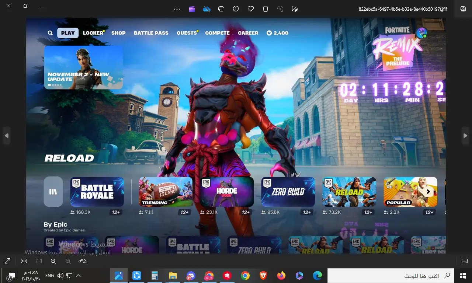
Task: Click the RELOAD title text
Action: (x=69, y=158)
